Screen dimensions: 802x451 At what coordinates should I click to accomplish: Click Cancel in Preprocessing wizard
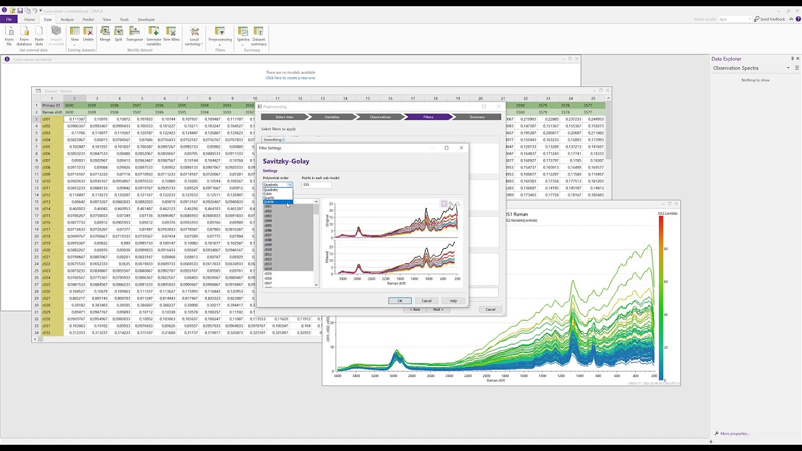[490, 309]
